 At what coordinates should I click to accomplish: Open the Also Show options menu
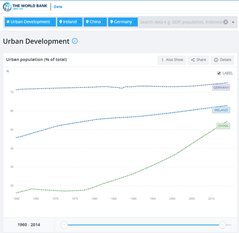(x=171, y=60)
